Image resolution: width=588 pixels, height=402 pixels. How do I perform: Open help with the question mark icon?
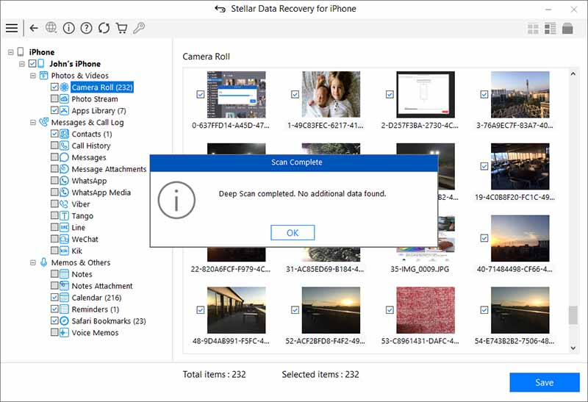click(87, 28)
